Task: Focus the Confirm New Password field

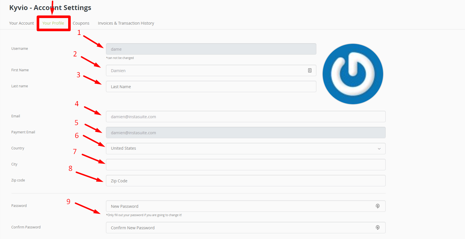Action: coord(246,228)
